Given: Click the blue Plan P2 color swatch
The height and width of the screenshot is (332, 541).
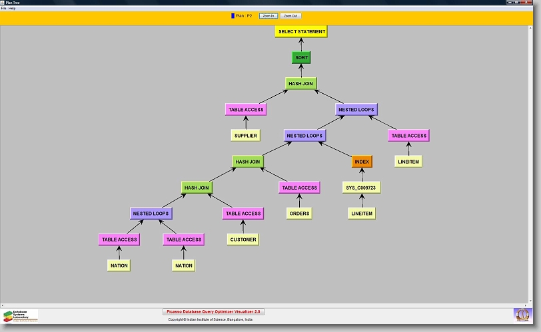Looking at the screenshot, I should tap(233, 15).
